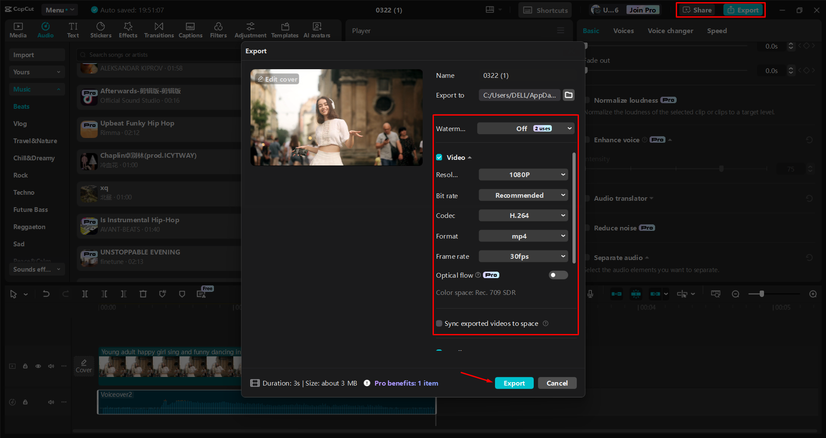Select the Transitions tool

tap(158, 30)
